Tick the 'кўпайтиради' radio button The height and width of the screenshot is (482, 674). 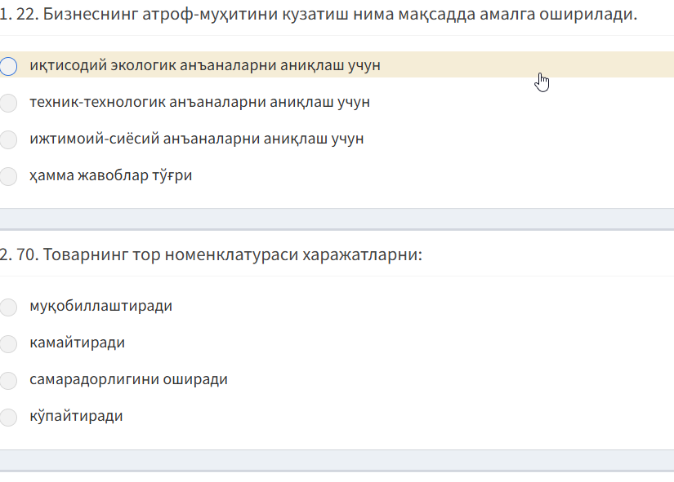[x=8, y=417]
